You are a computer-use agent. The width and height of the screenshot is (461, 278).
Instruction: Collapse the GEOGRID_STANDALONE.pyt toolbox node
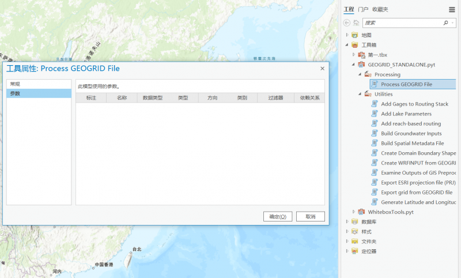(x=353, y=65)
